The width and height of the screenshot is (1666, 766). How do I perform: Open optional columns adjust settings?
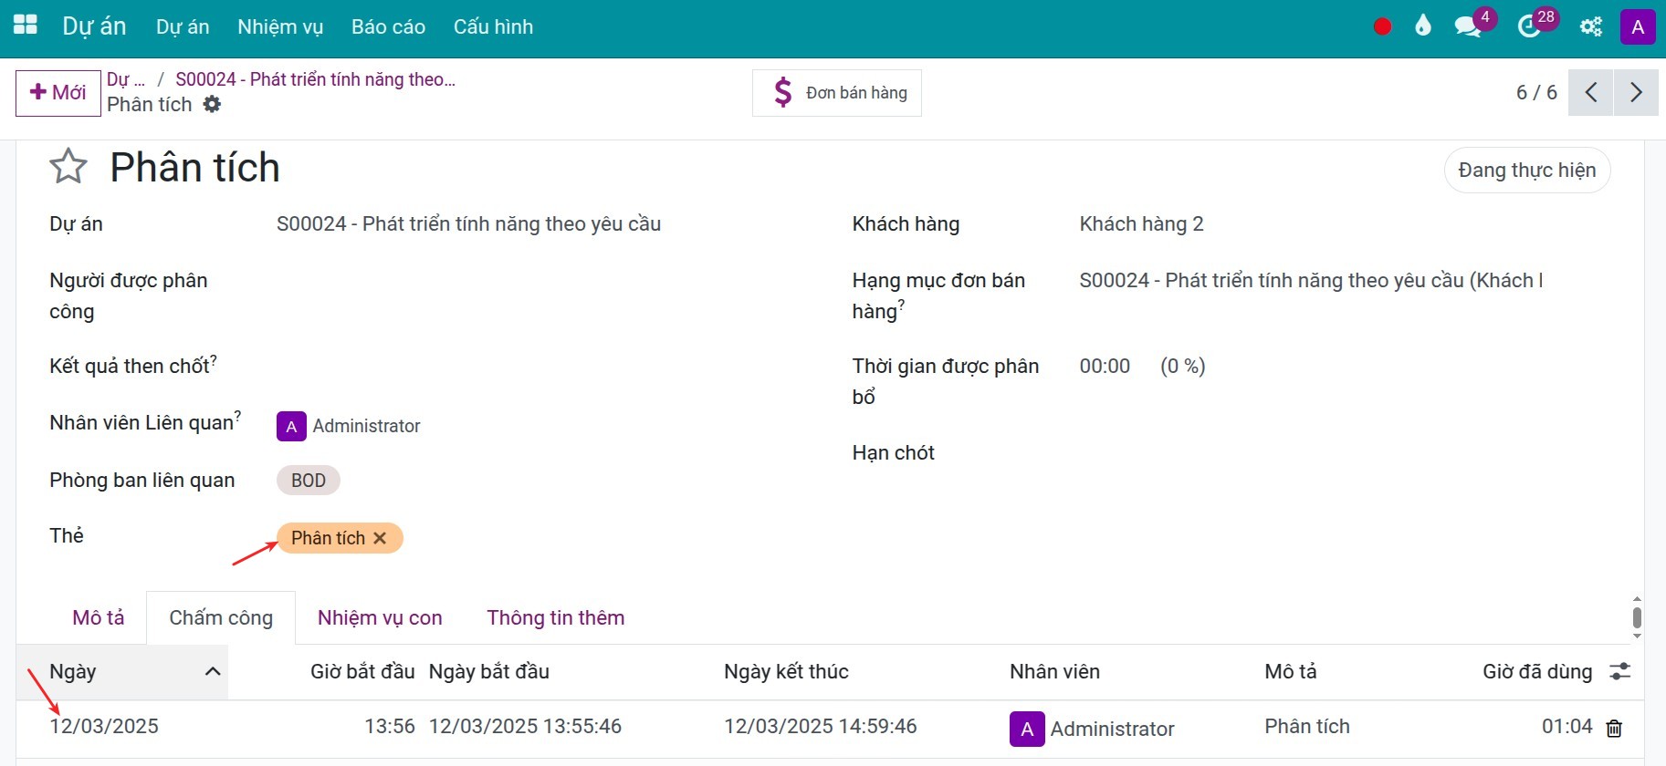click(1620, 672)
